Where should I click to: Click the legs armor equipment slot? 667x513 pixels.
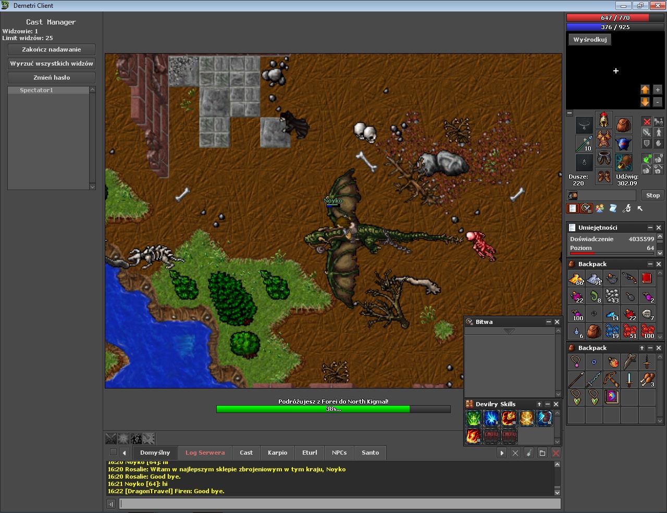(x=604, y=158)
